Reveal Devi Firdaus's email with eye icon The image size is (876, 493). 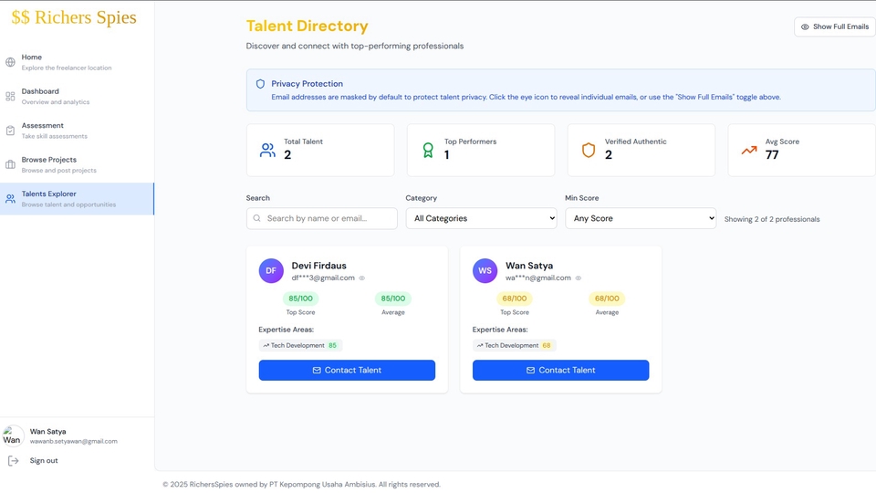click(362, 278)
